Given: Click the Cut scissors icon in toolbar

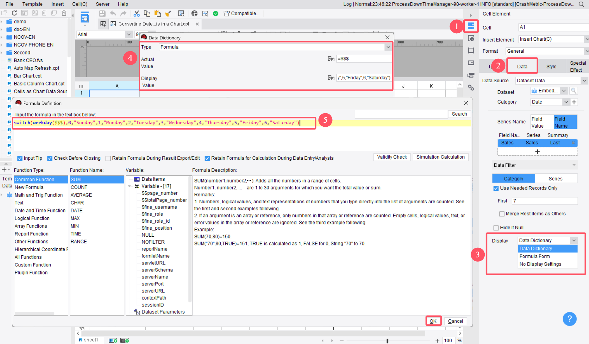Looking at the screenshot, I should coord(137,13).
